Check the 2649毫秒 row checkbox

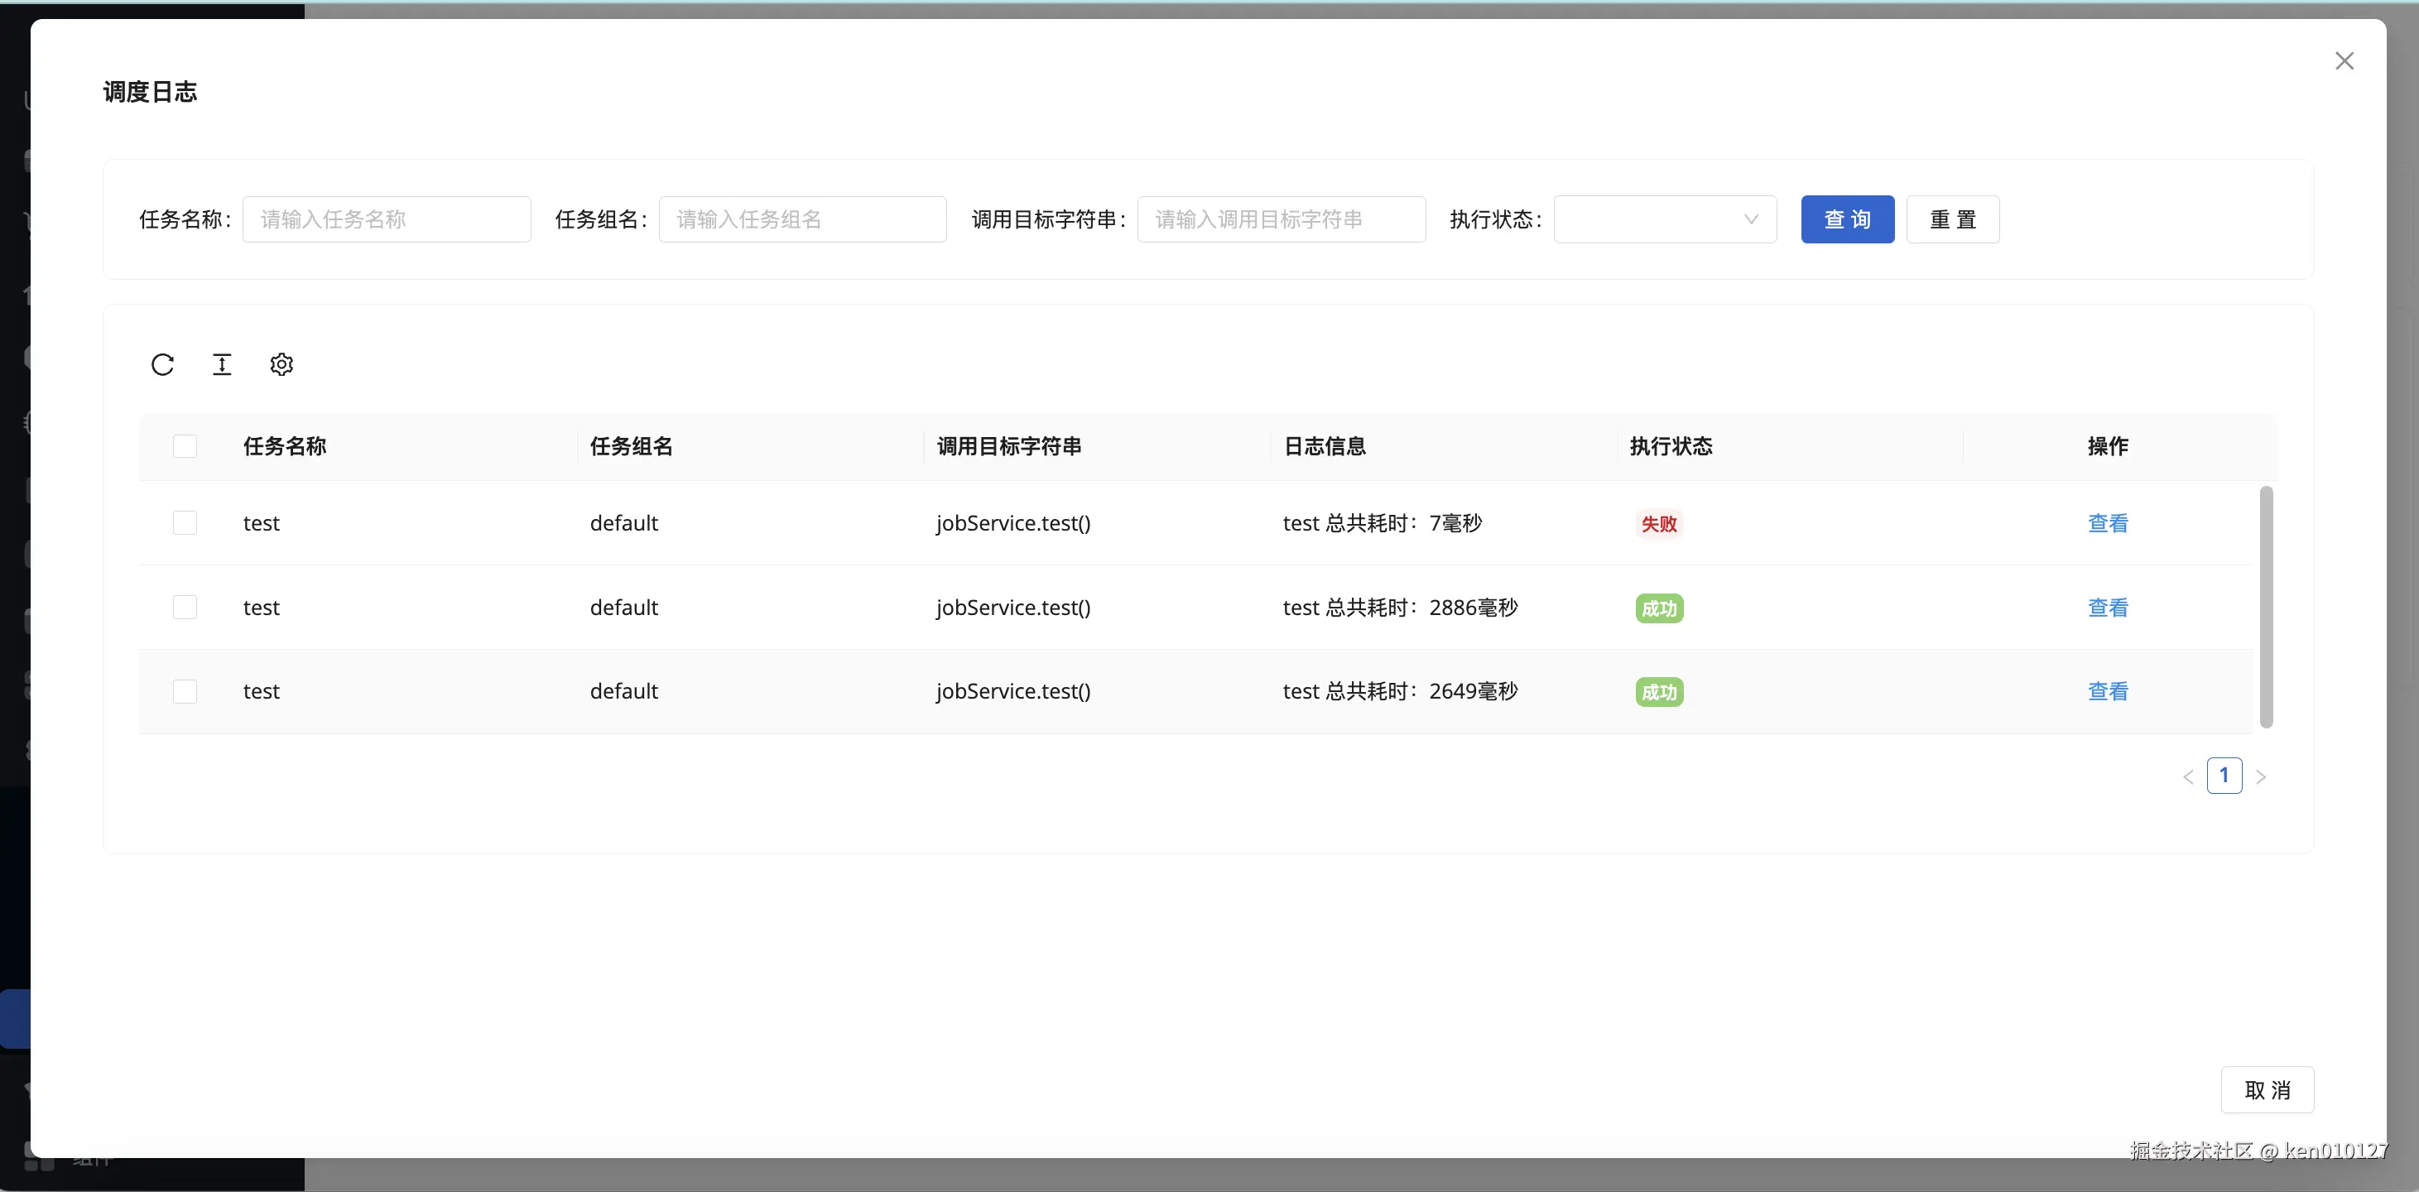click(185, 692)
